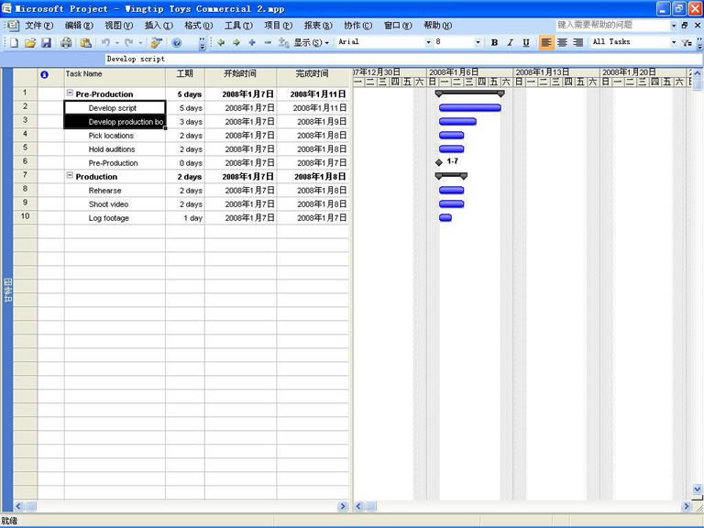This screenshot has height=528, width=704.
Task: Click the Hide Assignments icon
Action: 283,43
